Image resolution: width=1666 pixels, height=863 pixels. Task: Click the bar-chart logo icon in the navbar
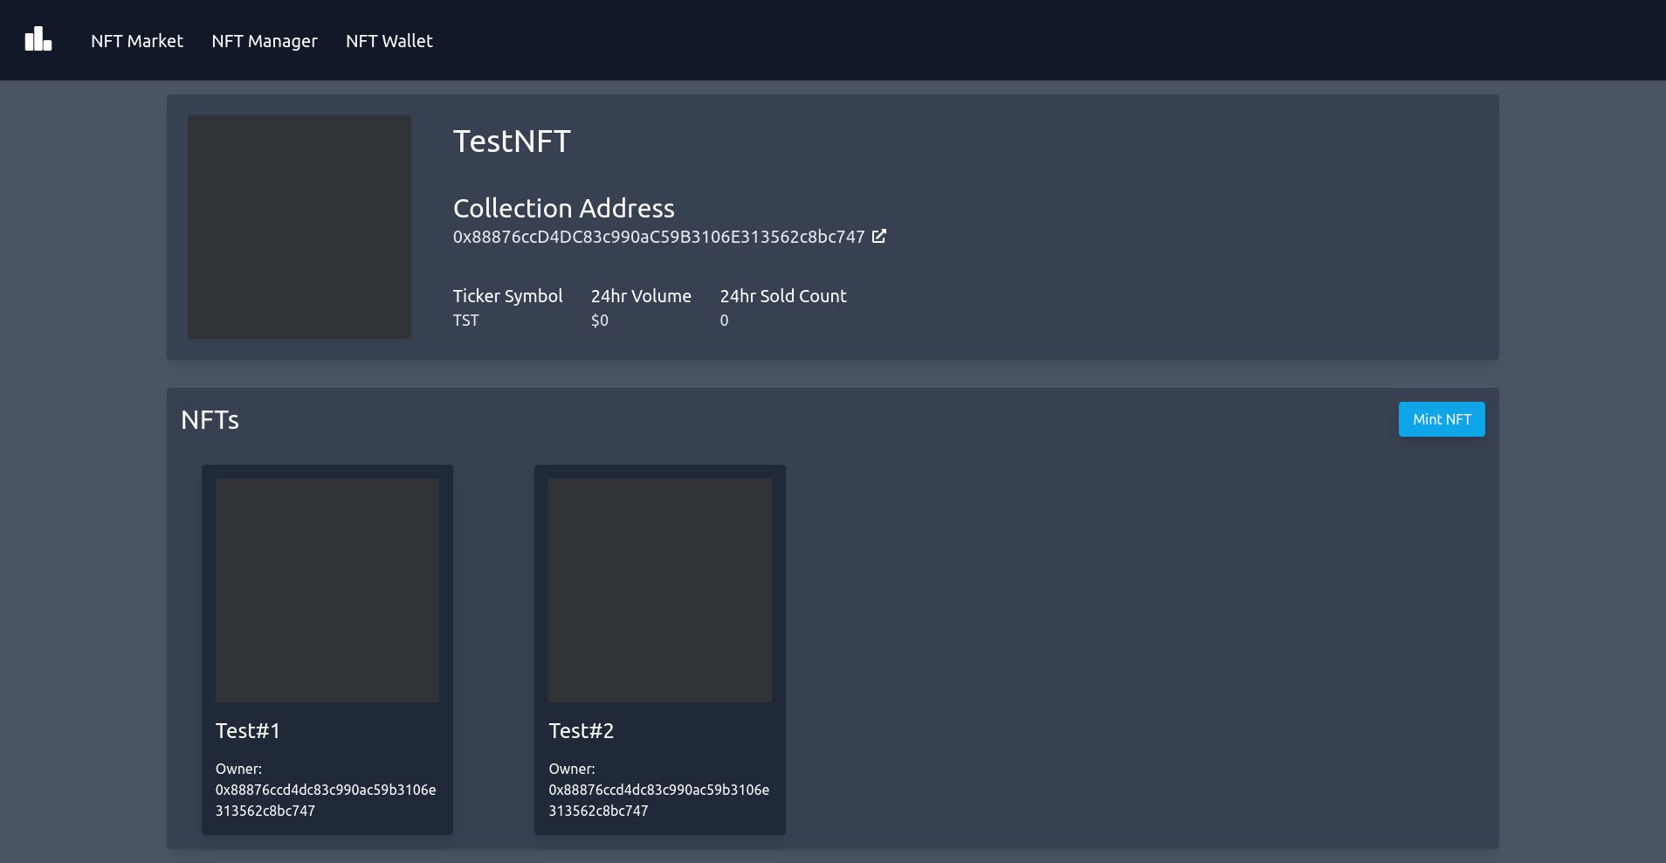click(38, 39)
